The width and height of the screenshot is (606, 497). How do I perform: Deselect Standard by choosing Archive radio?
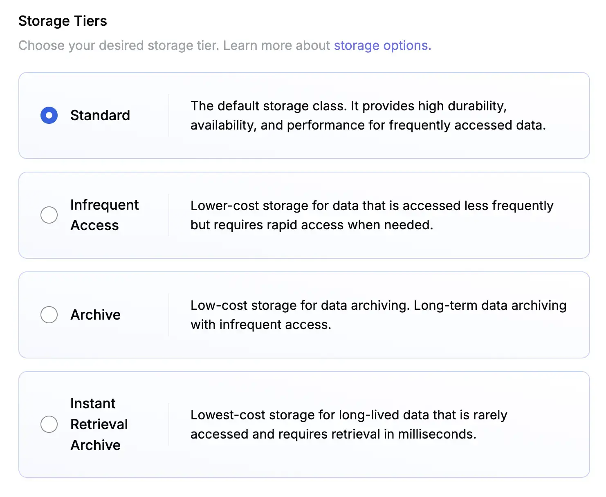point(49,315)
